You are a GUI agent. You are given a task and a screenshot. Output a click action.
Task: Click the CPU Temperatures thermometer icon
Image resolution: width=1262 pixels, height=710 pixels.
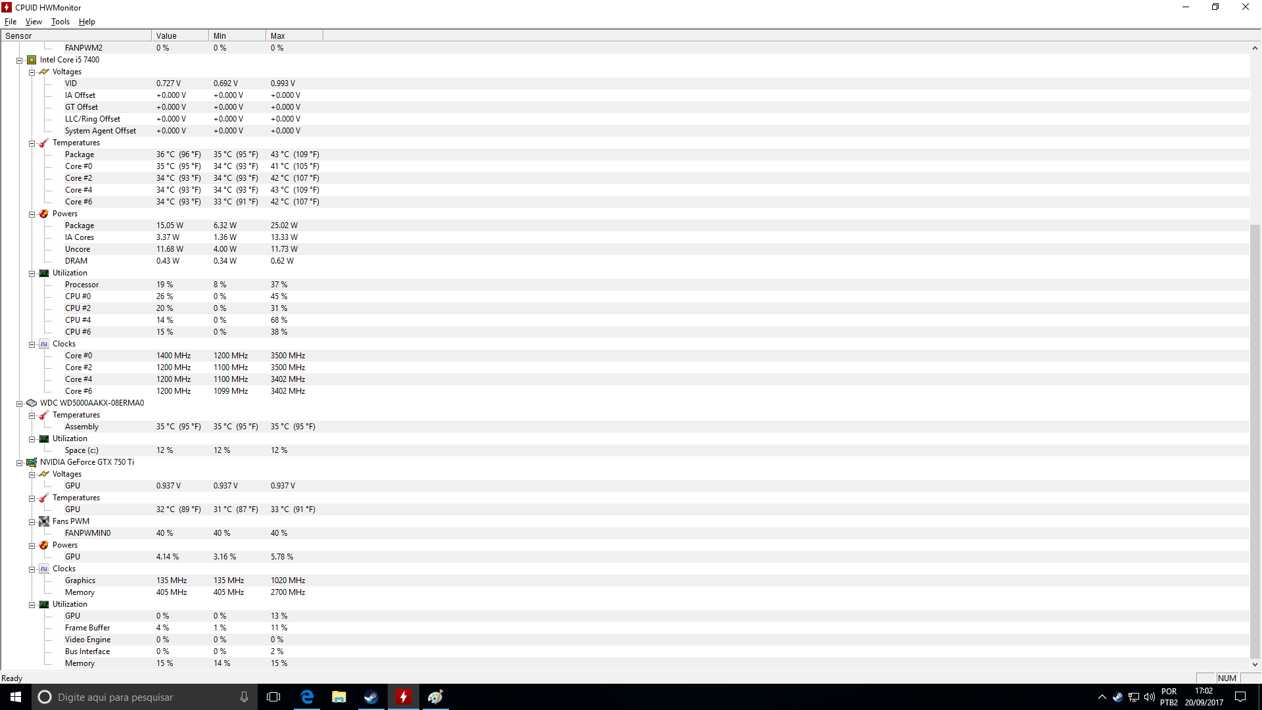(44, 143)
